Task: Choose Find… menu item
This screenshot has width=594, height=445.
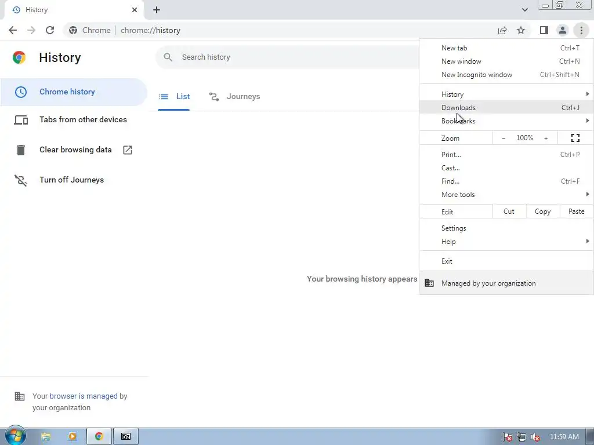Action: click(506, 181)
